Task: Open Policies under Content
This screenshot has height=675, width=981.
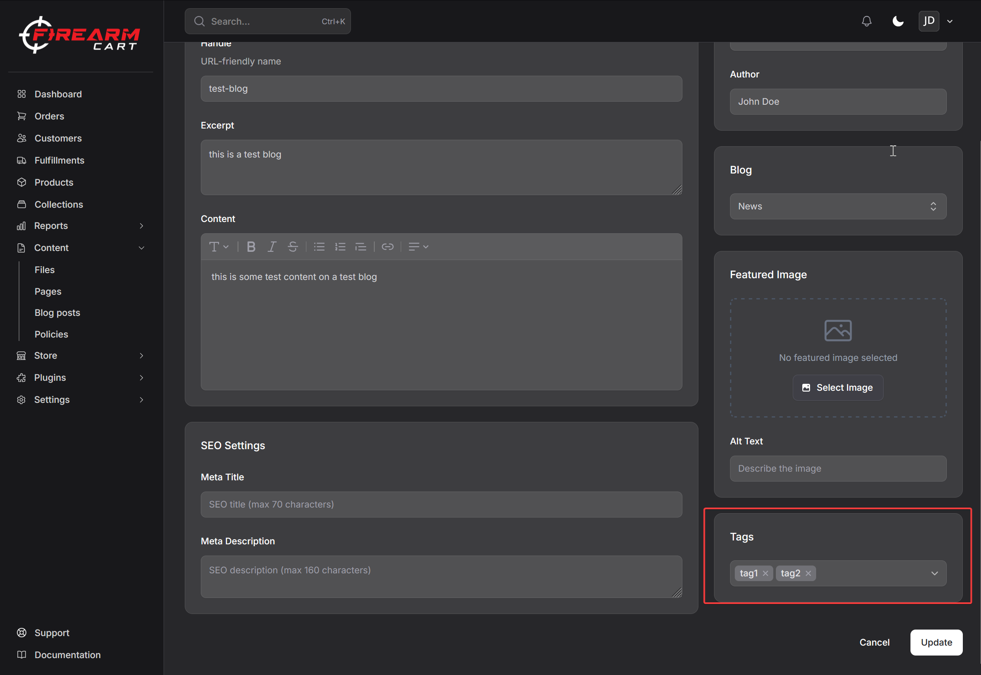Action: tap(51, 334)
